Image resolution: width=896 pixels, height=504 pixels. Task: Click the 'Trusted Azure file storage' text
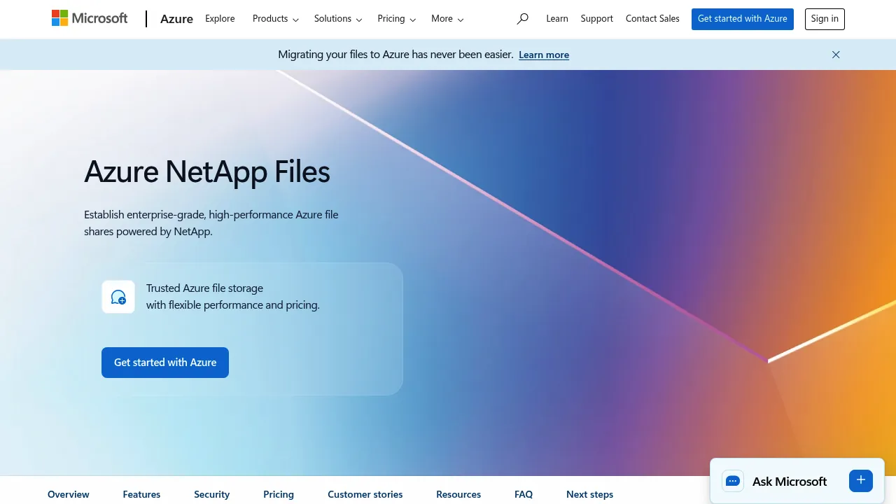coord(204,288)
